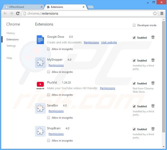Click the MyShopper extension name
This screenshot has height=150, width=167.
point(55,60)
